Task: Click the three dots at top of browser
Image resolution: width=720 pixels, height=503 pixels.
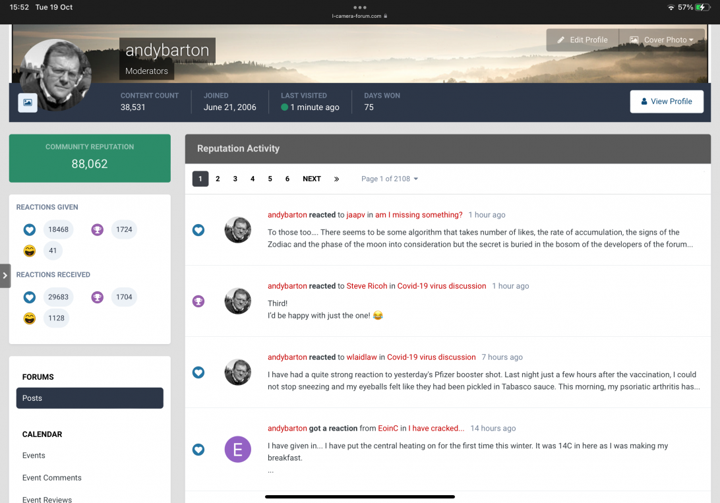Action: pyautogui.click(x=359, y=7)
